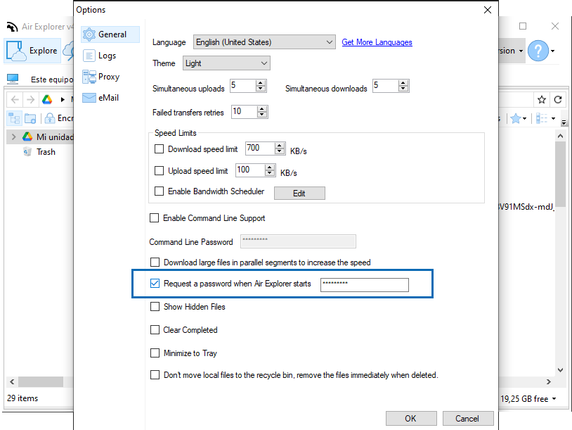Click the startup password input field

(365, 285)
